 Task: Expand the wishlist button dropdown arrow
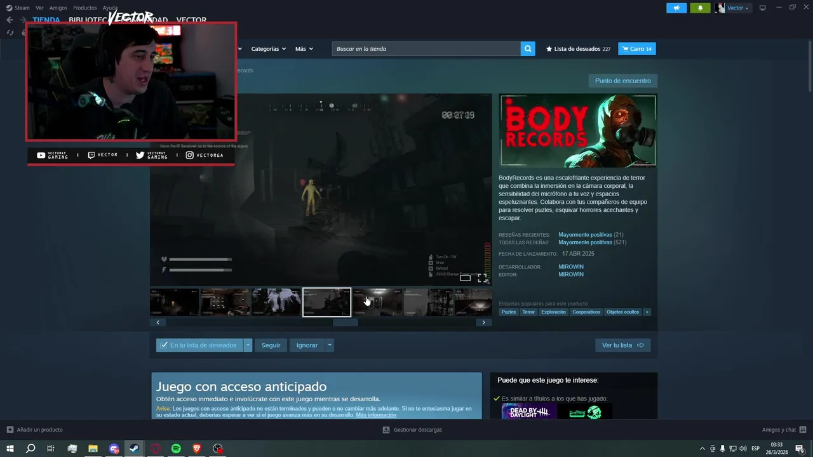[248, 345]
